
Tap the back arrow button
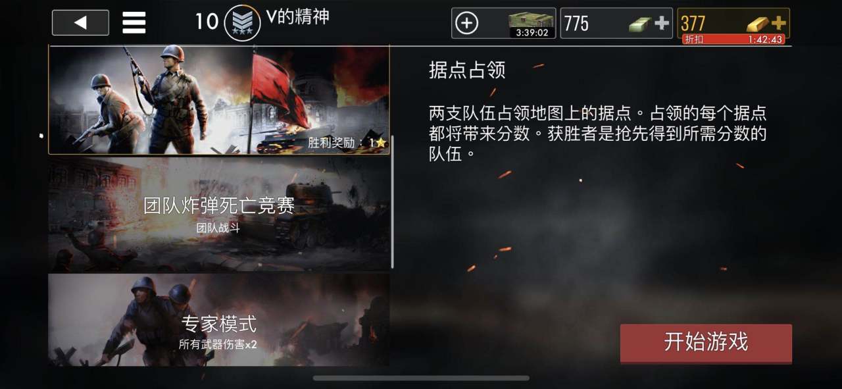[80, 23]
